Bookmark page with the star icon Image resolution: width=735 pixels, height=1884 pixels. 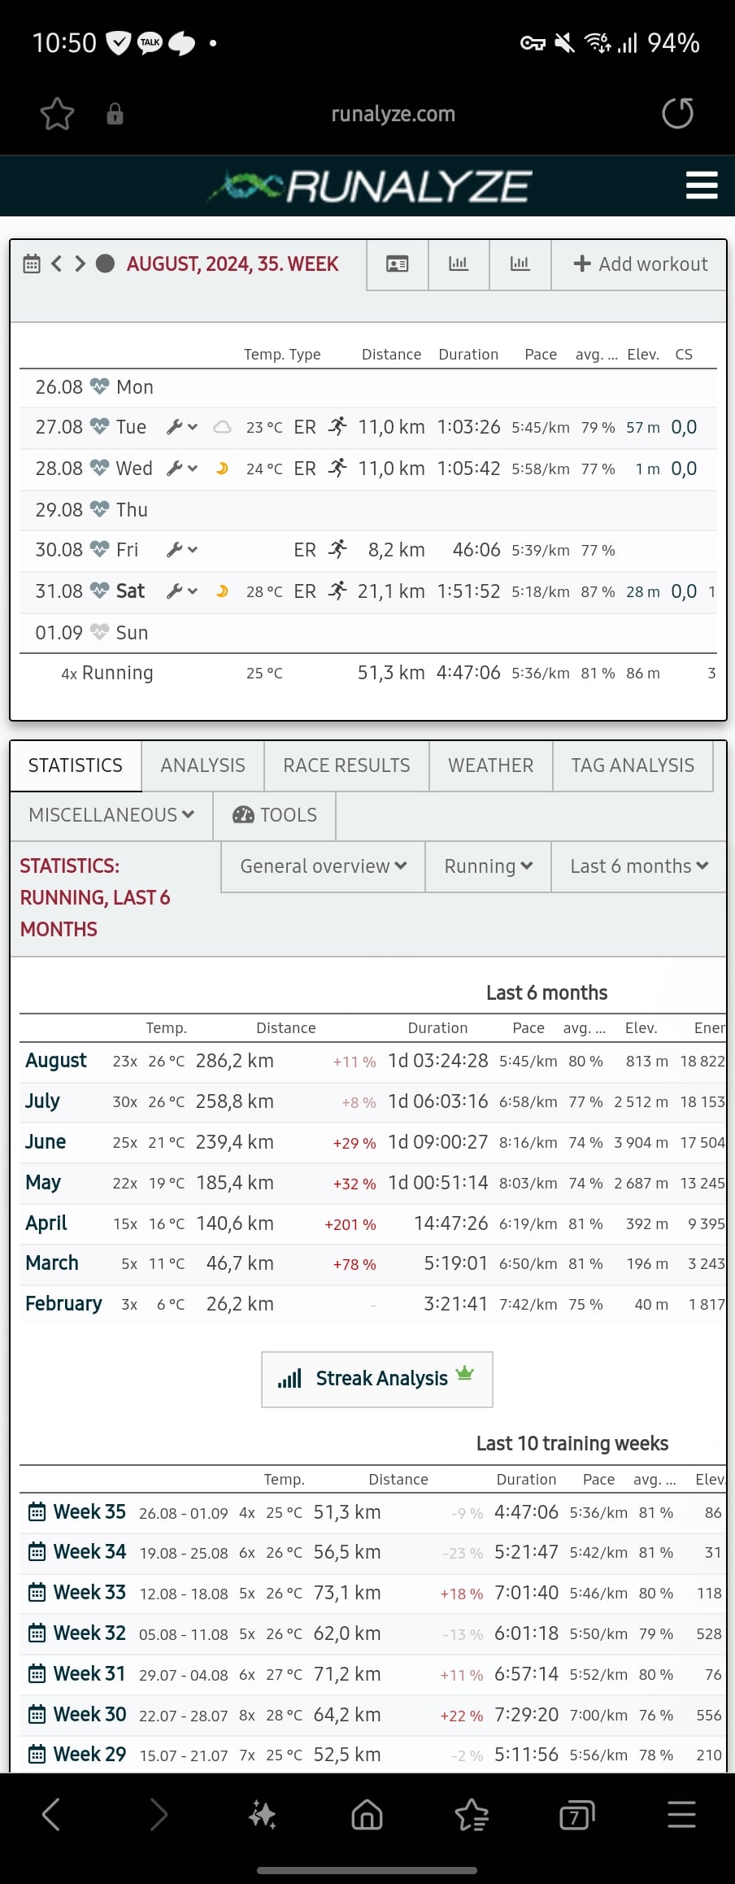(57, 114)
